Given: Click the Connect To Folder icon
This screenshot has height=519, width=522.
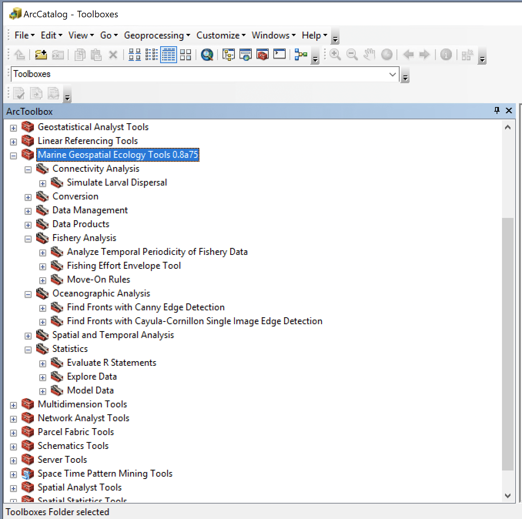Looking at the screenshot, I should pos(41,55).
